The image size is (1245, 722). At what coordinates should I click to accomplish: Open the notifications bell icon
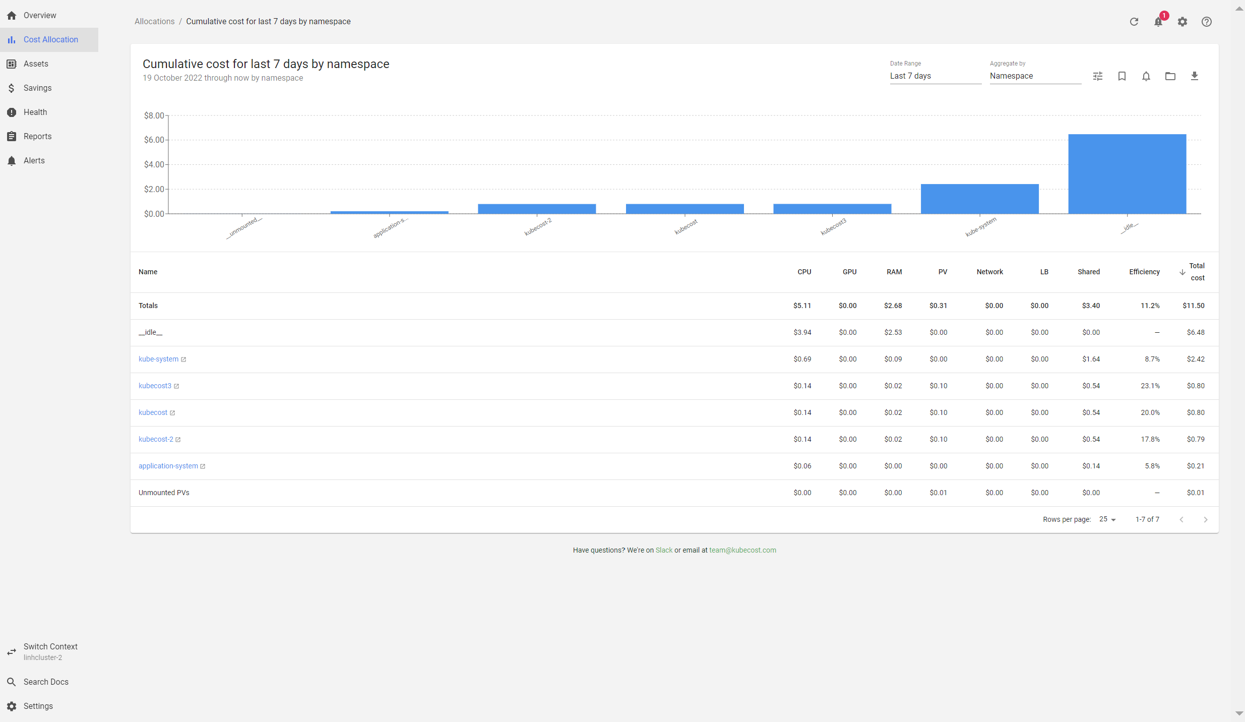[1158, 22]
